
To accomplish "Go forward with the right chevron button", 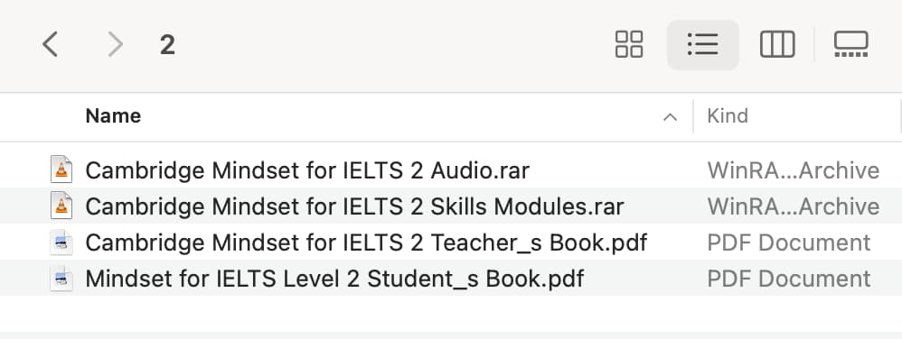I will tap(116, 44).
